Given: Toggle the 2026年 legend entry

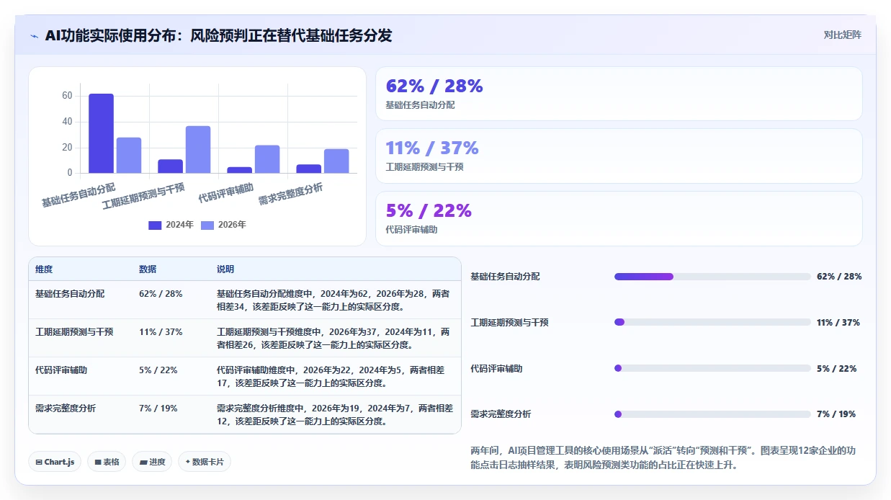Looking at the screenshot, I should click(x=223, y=225).
